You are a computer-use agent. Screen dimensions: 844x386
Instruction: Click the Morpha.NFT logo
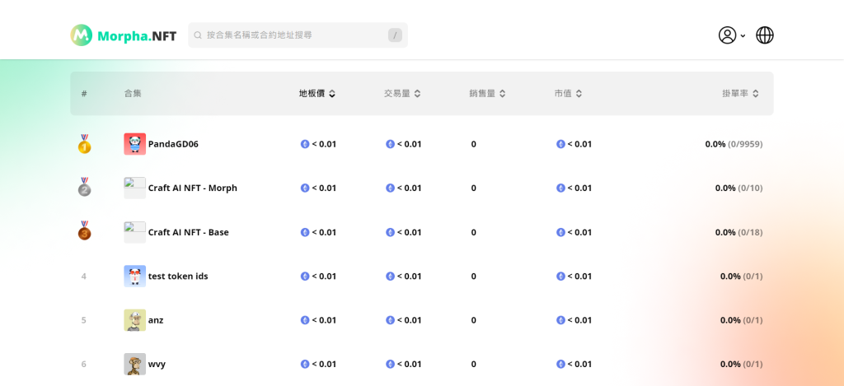(x=124, y=35)
